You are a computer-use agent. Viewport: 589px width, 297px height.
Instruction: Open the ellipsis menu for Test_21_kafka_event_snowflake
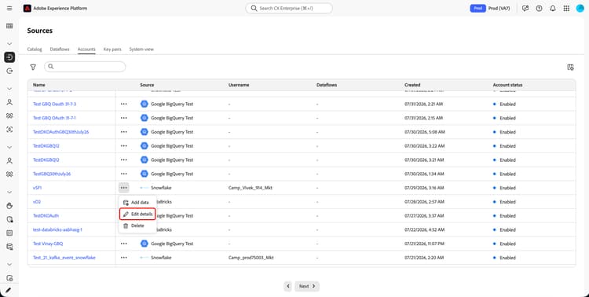pos(123,258)
